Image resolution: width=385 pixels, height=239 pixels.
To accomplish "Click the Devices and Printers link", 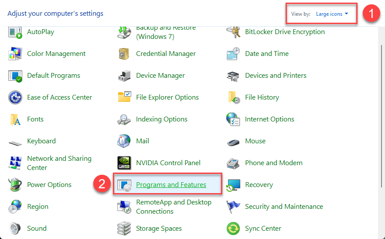I will tap(276, 76).
